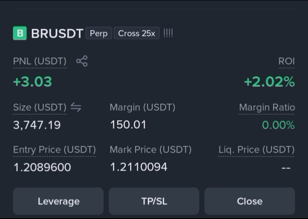
Task: Show PNL (USDT) explanation
Action: 40,61
